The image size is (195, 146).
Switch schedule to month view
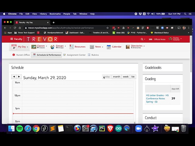pos(116,77)
